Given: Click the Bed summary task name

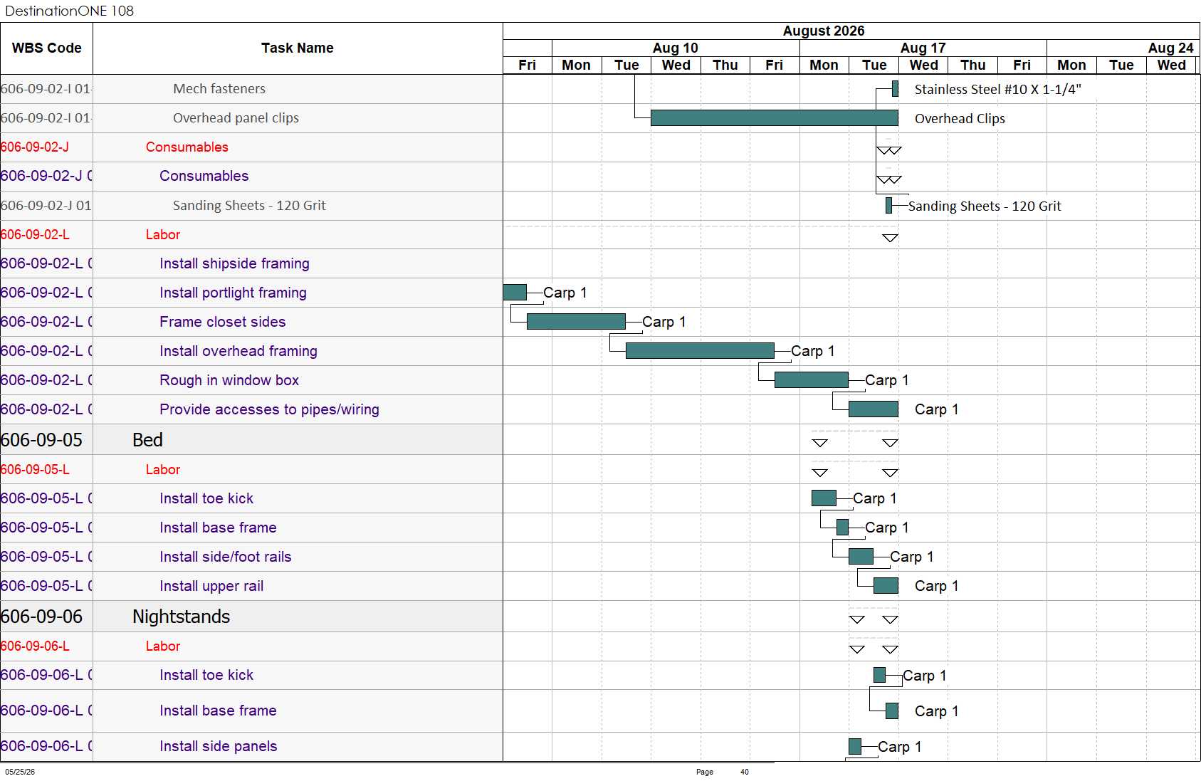Looking at the screenshot, I should 147,440.
